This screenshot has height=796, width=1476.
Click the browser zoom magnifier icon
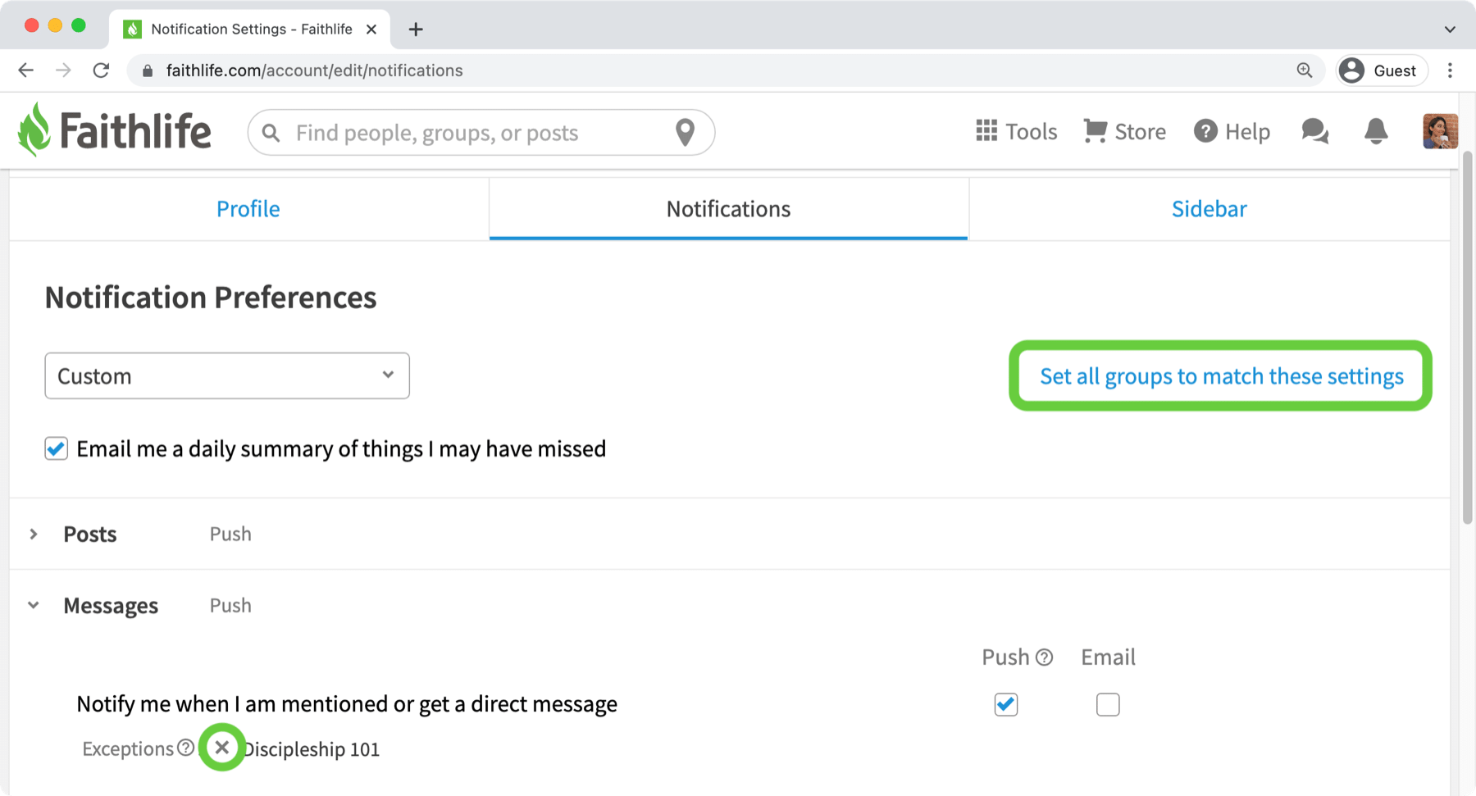(1305, 71)
